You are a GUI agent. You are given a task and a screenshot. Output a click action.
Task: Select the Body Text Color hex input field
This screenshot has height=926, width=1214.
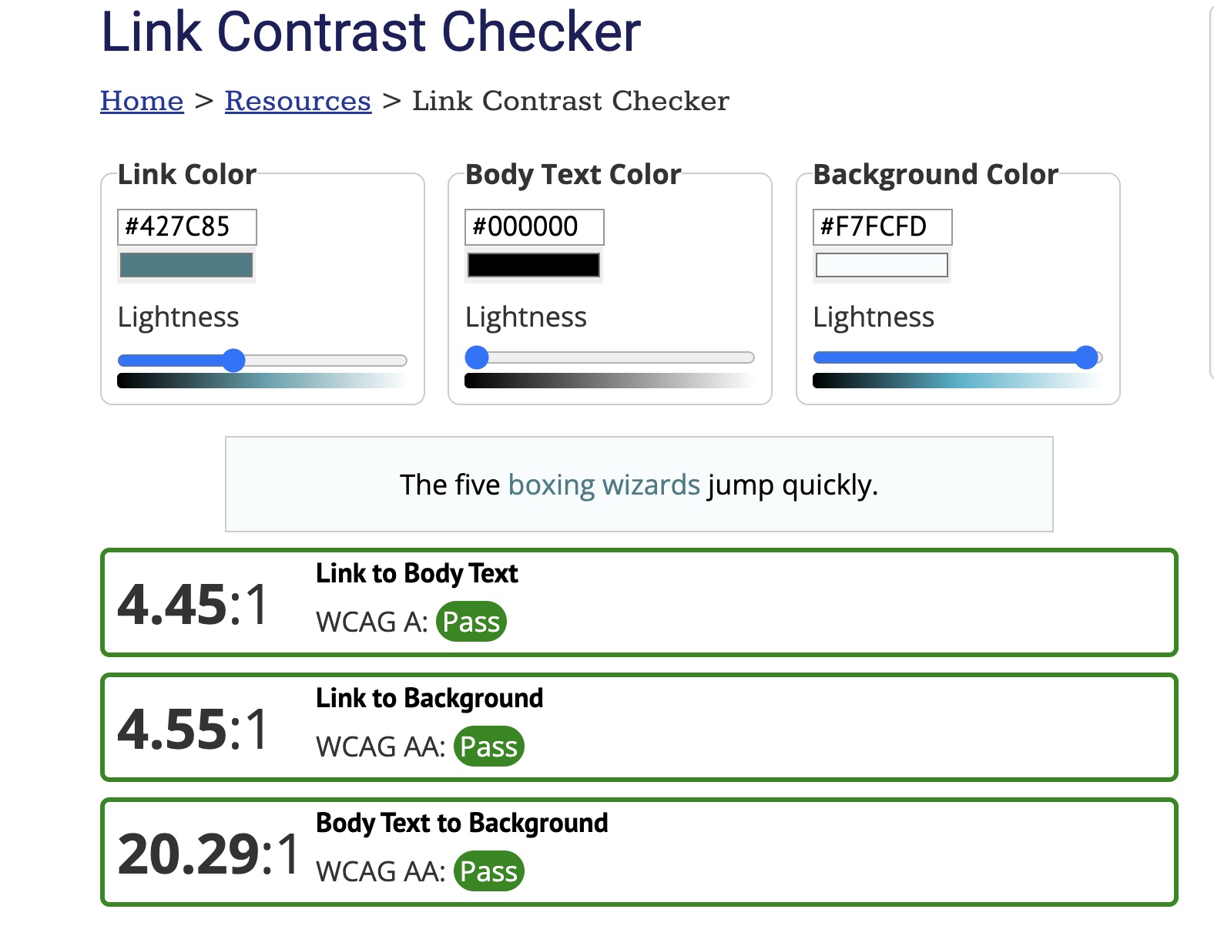(x=534, y=226)
